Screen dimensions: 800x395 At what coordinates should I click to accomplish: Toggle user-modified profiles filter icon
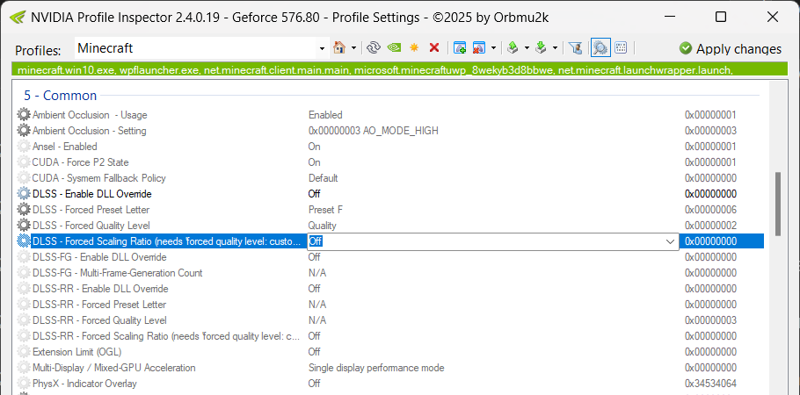(x=576, y=48)
